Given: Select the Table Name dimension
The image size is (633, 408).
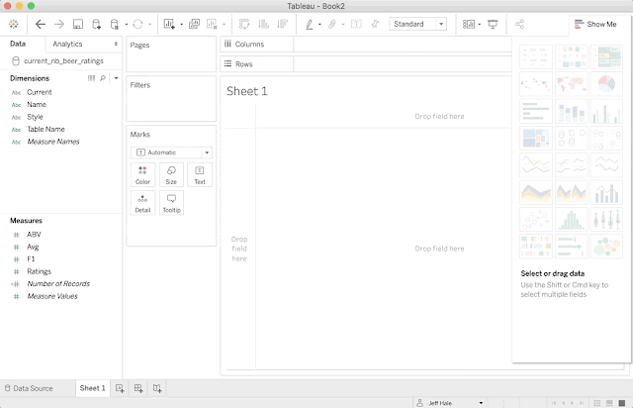Looking at the screenshot, I should [x=45, y=129].
